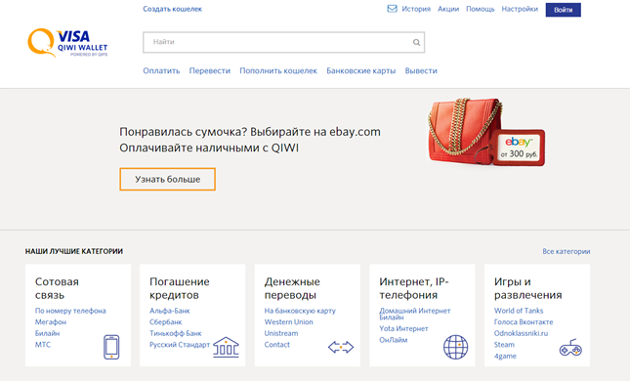Screen dimensions: 630x381
Task: Open the Сотовая связь category heading
Action: [57, 288]
